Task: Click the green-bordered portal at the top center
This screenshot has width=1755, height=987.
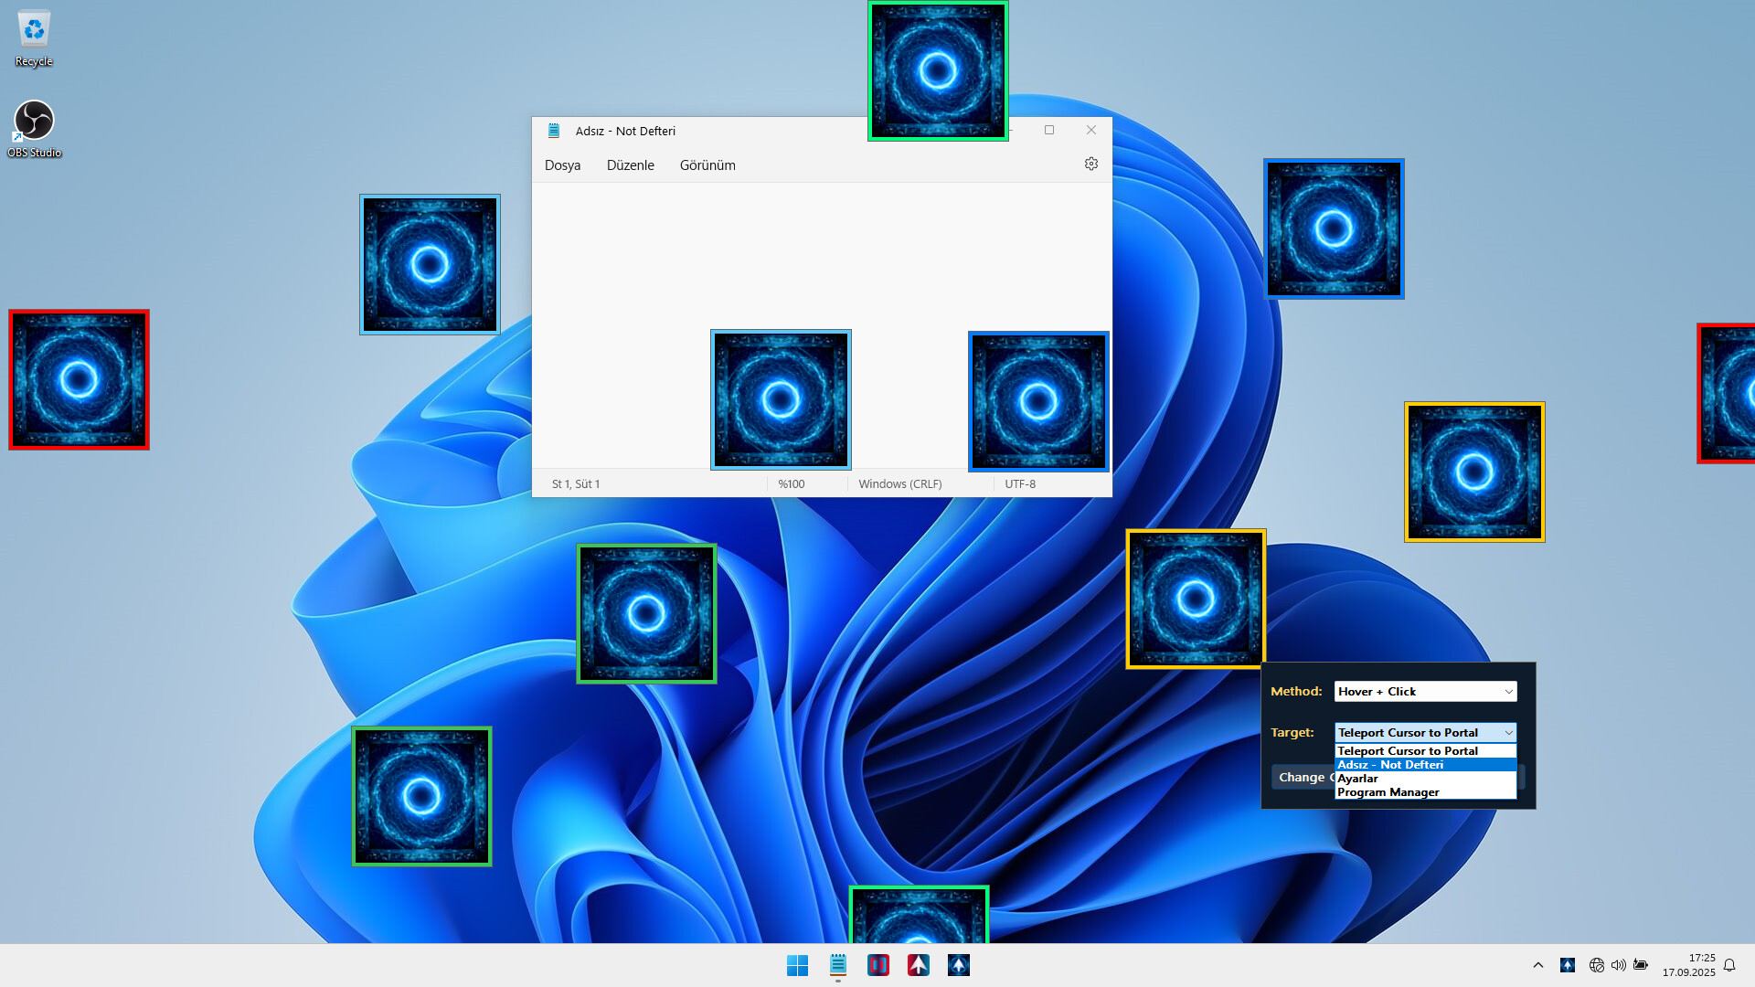Action: pos(938,70)
